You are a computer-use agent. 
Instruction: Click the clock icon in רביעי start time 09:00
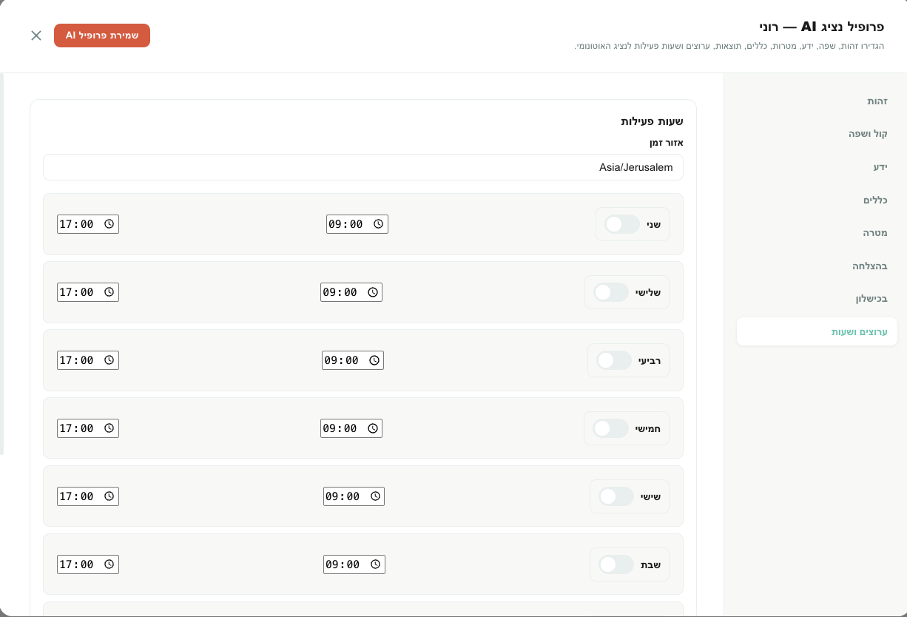point(374,360)
